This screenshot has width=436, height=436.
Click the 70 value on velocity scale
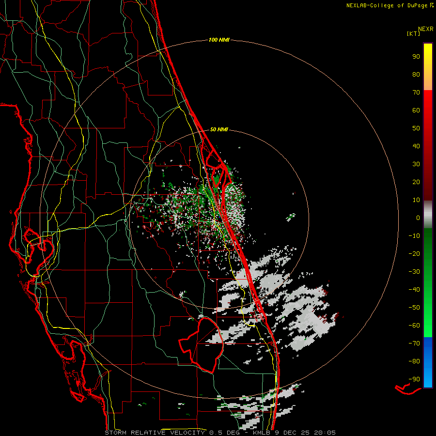[x=416, y=93]
